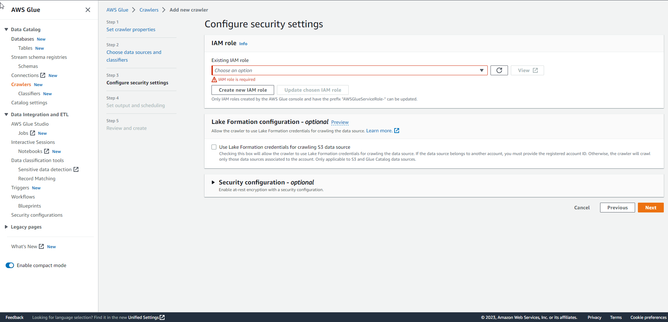Expand the Legacy pages group
The width and height of the screenshot is (668, 322).
tap(6, 227)
